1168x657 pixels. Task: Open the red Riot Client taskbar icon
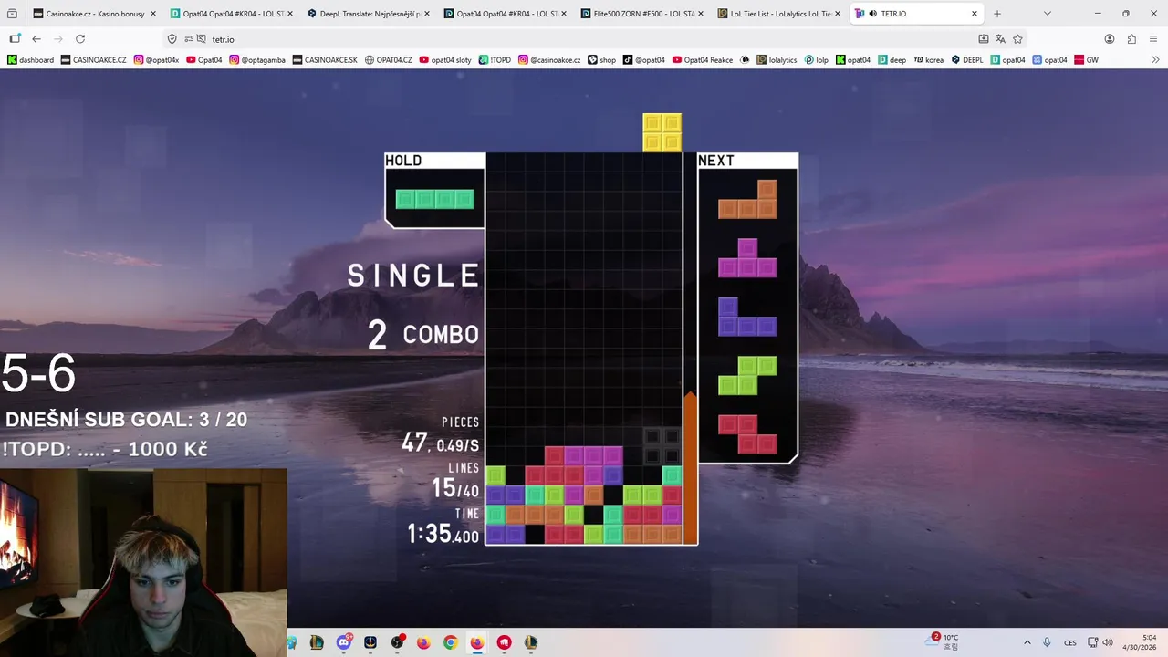tap(504, 642)
